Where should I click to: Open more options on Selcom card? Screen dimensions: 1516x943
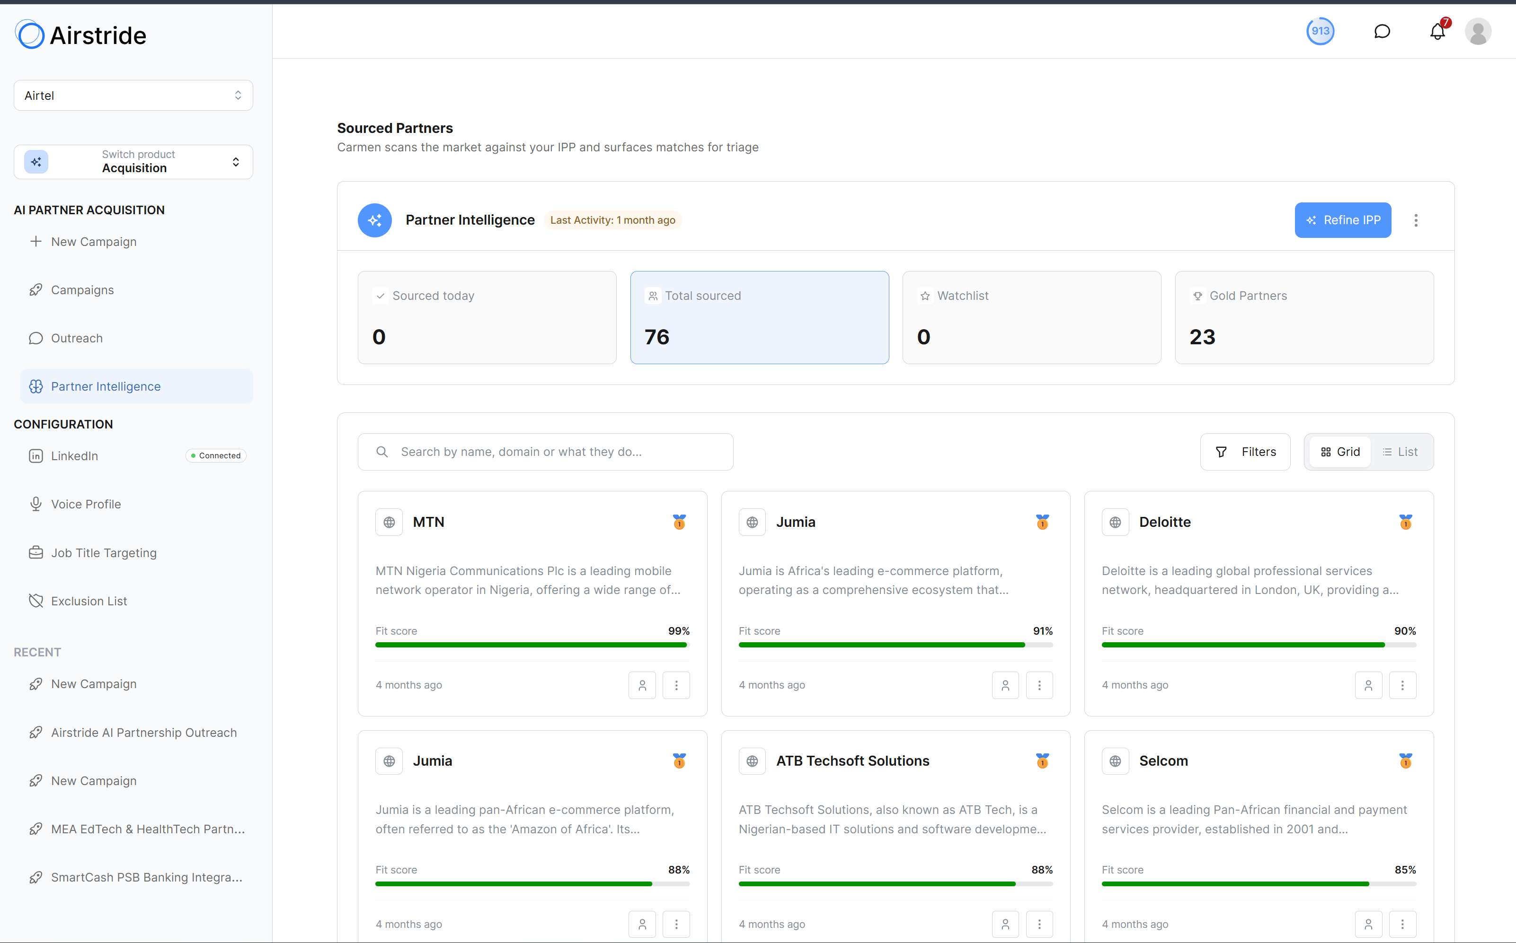pyautogui.click(x=1402, y=924)
